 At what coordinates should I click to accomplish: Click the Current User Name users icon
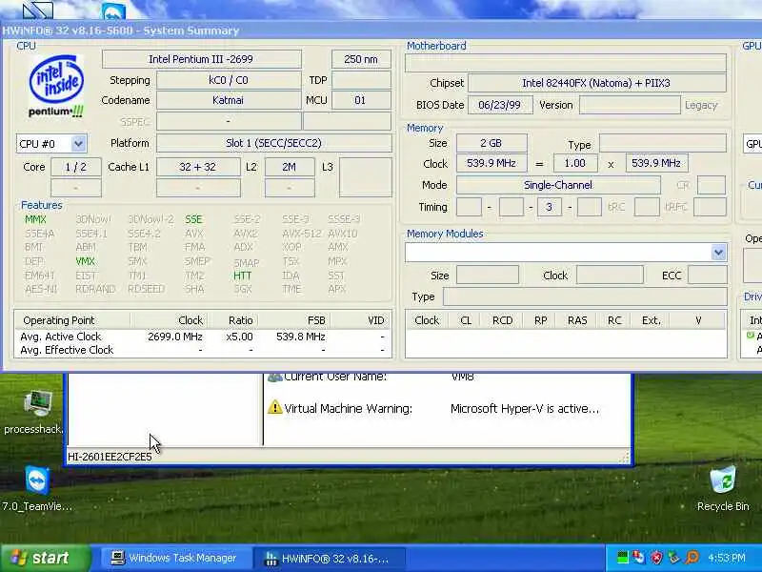click(x=274, y=377)
